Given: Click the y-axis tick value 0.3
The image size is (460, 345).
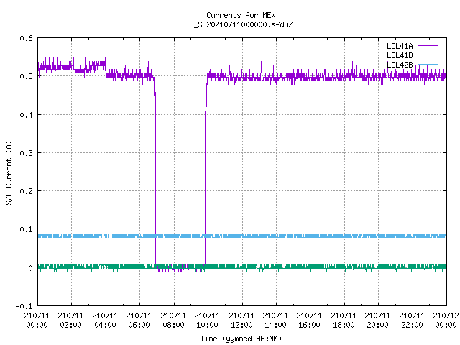Looking at the screenshot, I should 26,153.
